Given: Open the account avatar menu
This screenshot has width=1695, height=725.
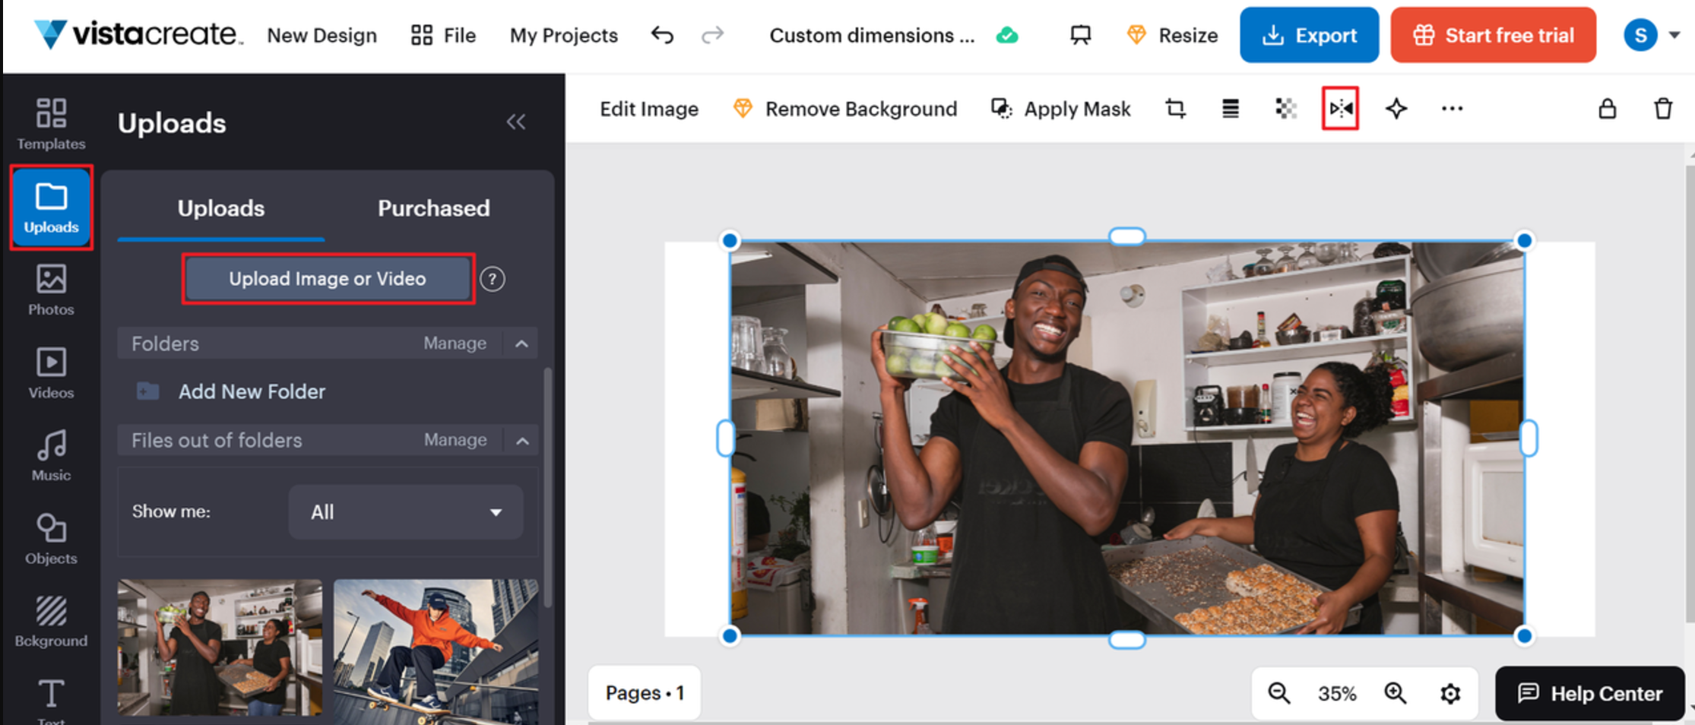Looking at the screenshot, I should click(x=1651, y=35).
